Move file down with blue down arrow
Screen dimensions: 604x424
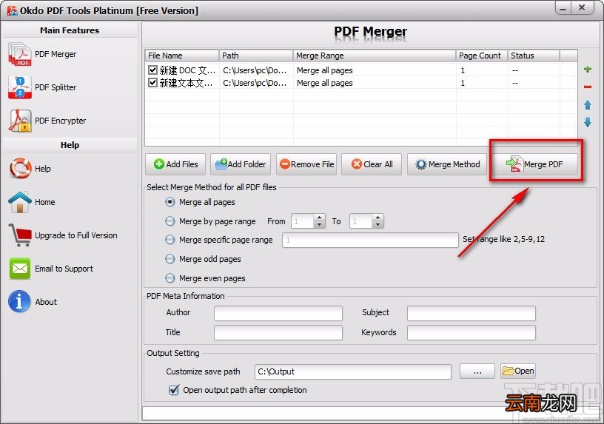[588, 122]
